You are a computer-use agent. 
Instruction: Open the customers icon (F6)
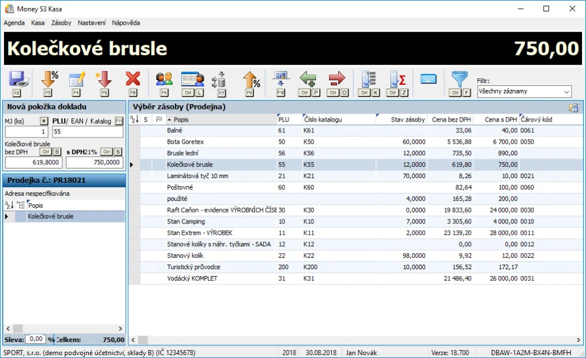pos(164,80)
